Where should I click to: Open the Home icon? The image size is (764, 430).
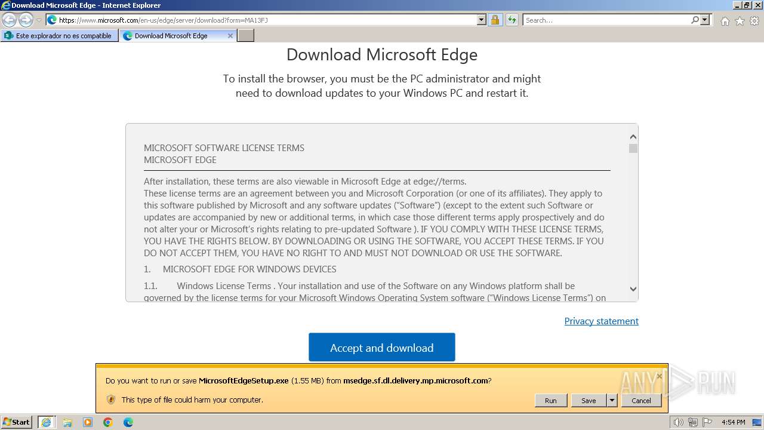tap(725, 21)
